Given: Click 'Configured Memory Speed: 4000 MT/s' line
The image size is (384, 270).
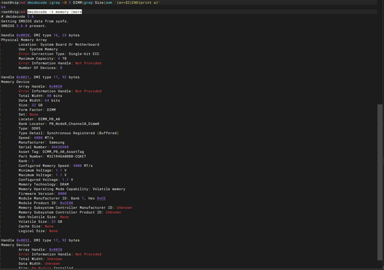Looking at the screenshot, I should click(x=56, y=166).
